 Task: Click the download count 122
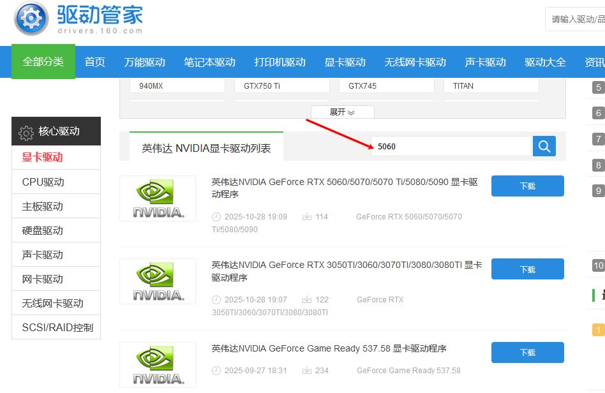[x=322, y=300]
